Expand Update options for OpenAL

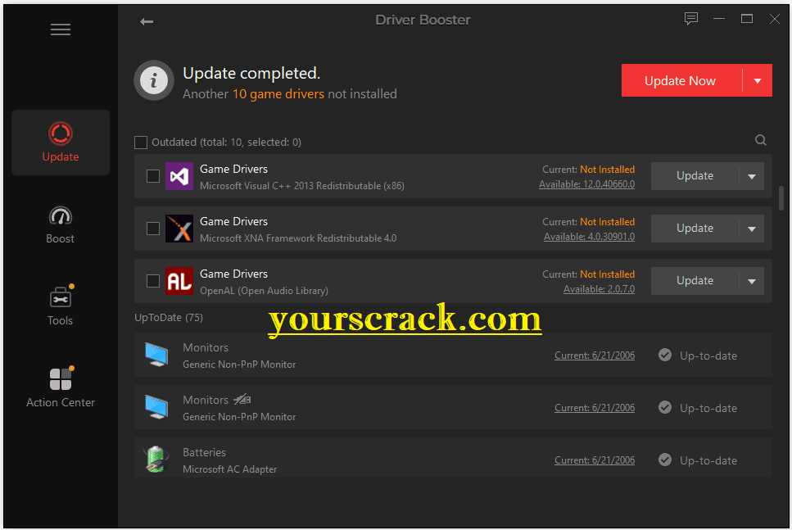point(752,282)
